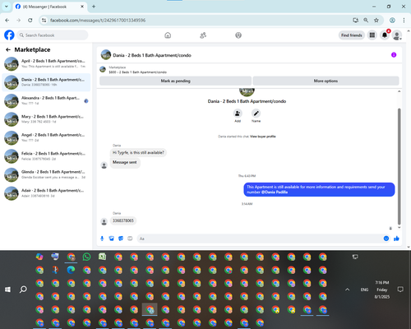This screenshot has width=411, height=329.
Task: Open the taskbar clock and date
Action: coord(382,290)
